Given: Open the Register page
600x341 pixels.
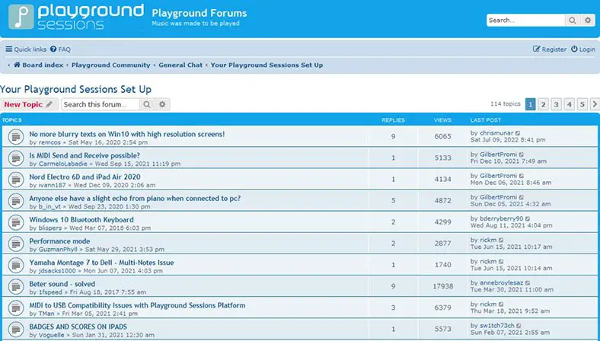Looking at the screenshot, I should [x=550, y=49].
